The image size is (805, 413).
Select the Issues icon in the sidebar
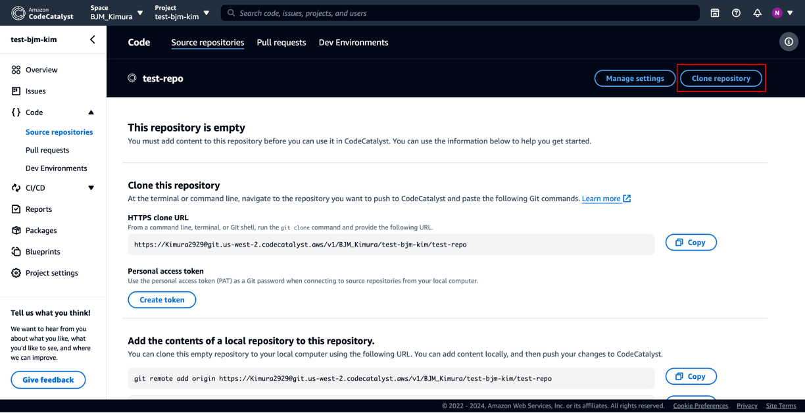coord(14,91)
